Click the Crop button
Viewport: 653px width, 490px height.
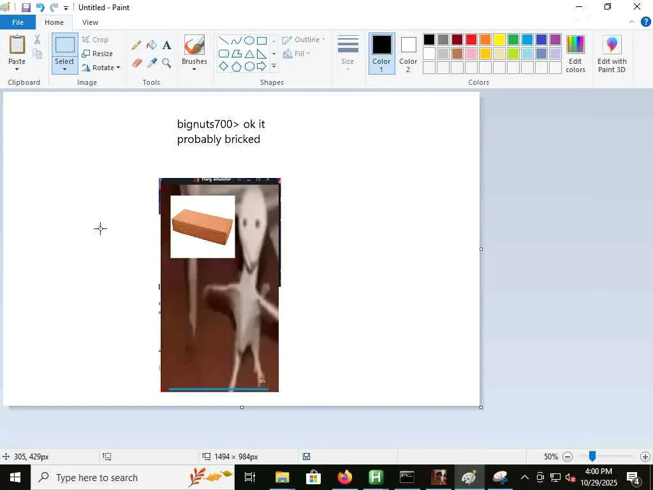point(96,40)
